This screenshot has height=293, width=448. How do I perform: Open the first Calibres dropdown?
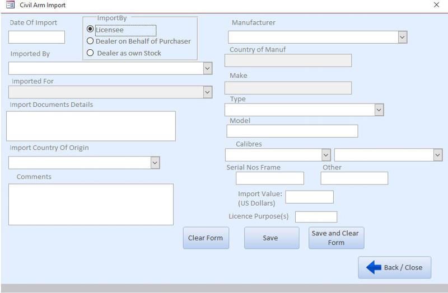coord(326,155)
